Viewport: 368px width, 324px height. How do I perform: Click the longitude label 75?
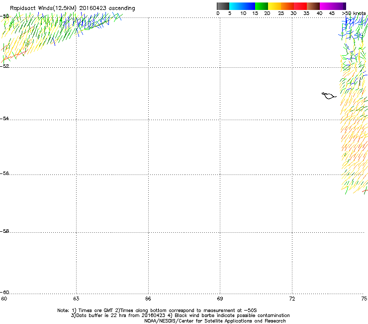click(x=364, y=299)
